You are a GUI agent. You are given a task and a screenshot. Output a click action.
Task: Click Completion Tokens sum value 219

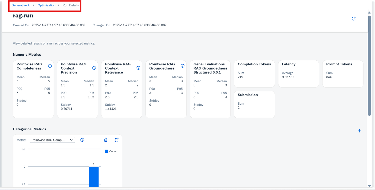(241, 77)
